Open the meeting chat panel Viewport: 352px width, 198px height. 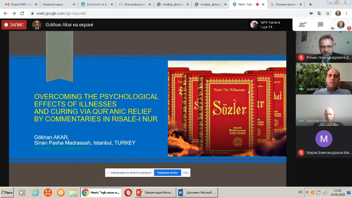pos(320,25)
